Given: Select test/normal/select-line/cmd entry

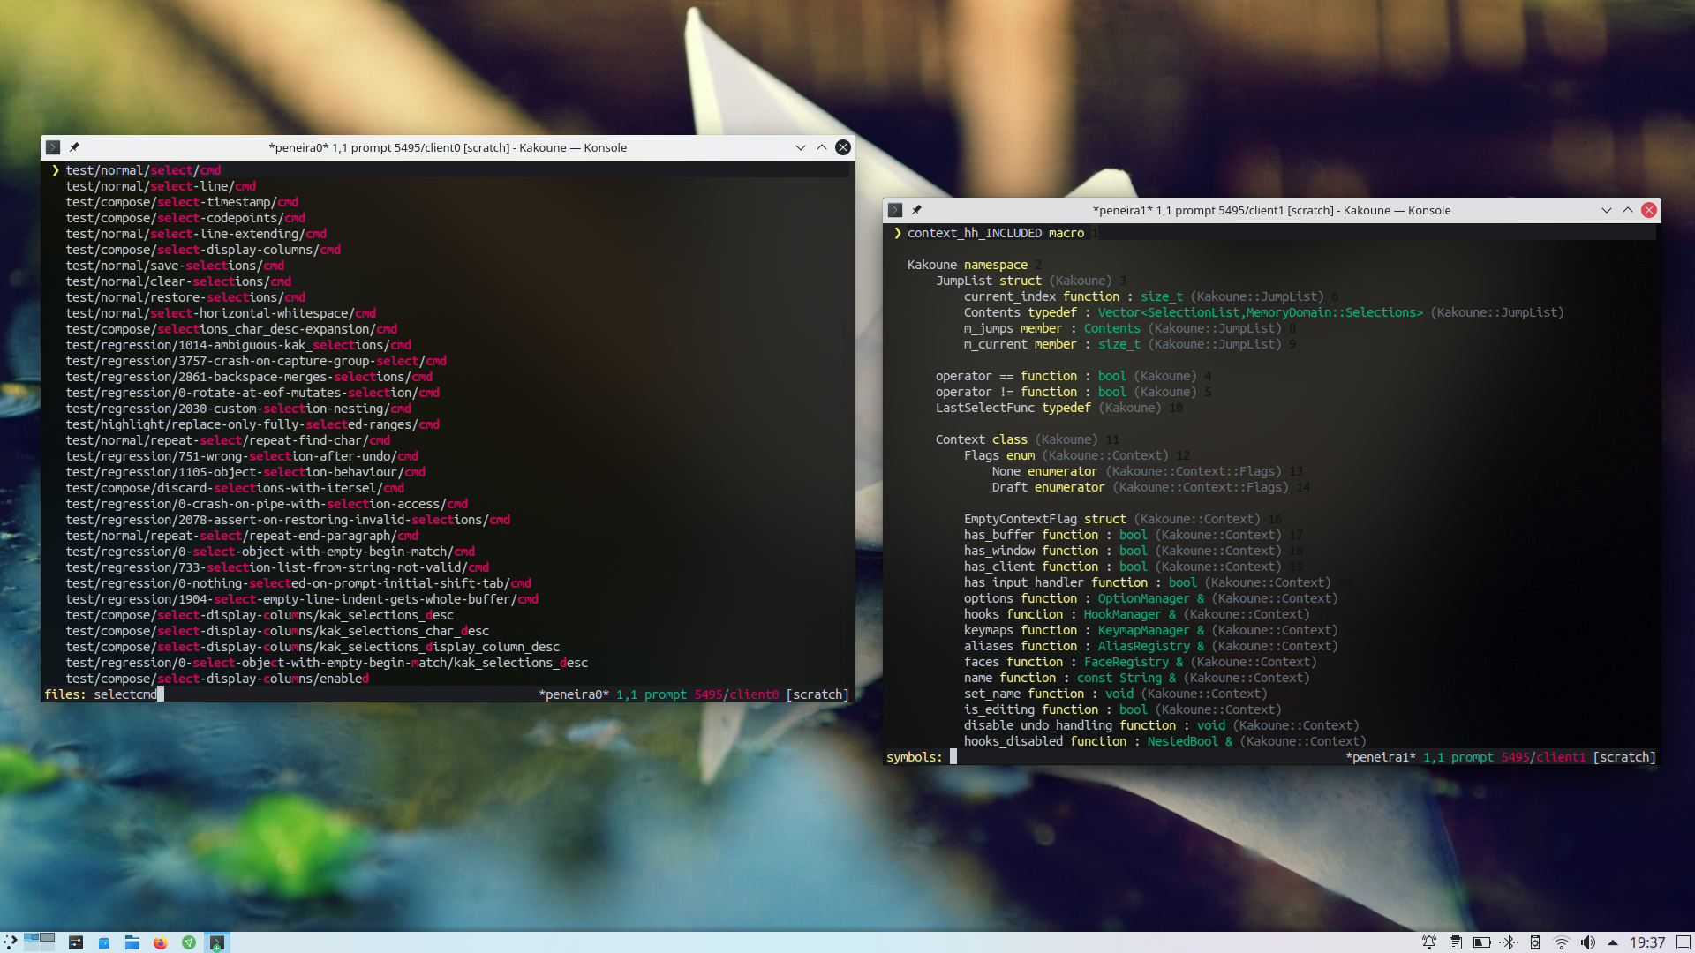Looking at the screenshot, I should point(161,186).
